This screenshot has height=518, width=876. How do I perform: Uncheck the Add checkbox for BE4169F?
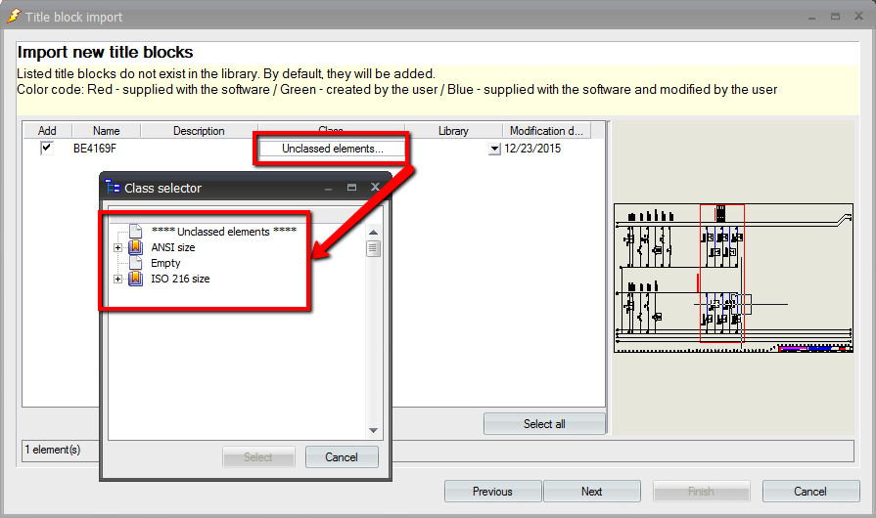(46, 149)
